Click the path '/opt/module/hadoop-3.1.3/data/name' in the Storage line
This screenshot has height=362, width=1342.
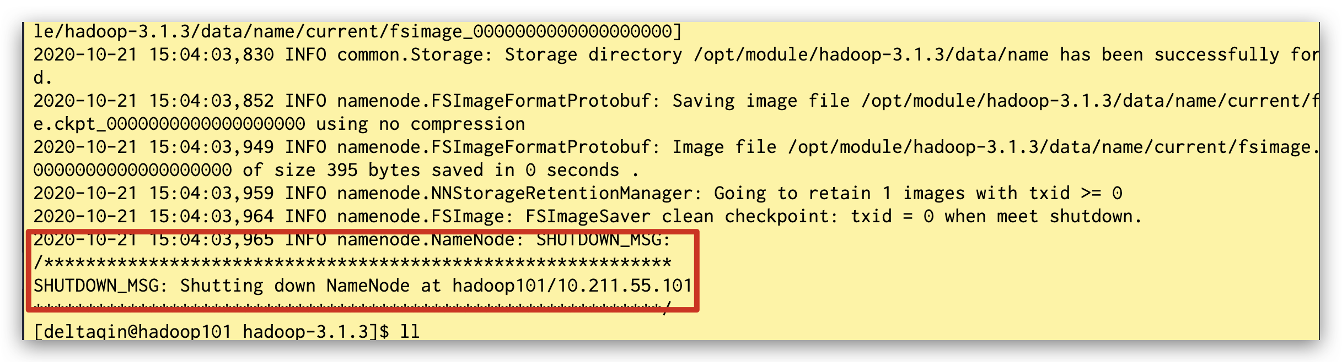[871, 55]
